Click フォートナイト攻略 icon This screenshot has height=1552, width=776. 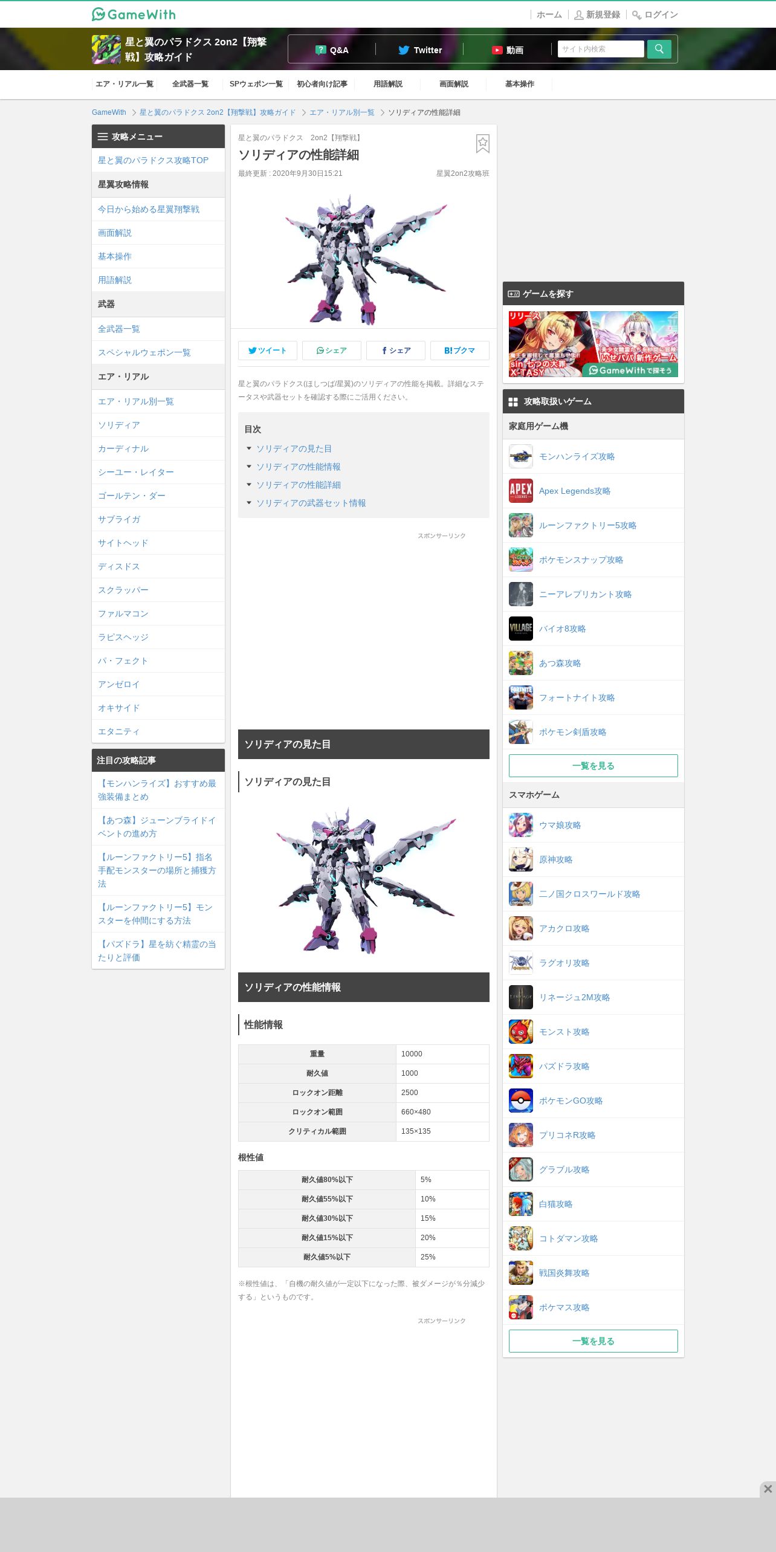pyautogui.click(x=520, y=697)
